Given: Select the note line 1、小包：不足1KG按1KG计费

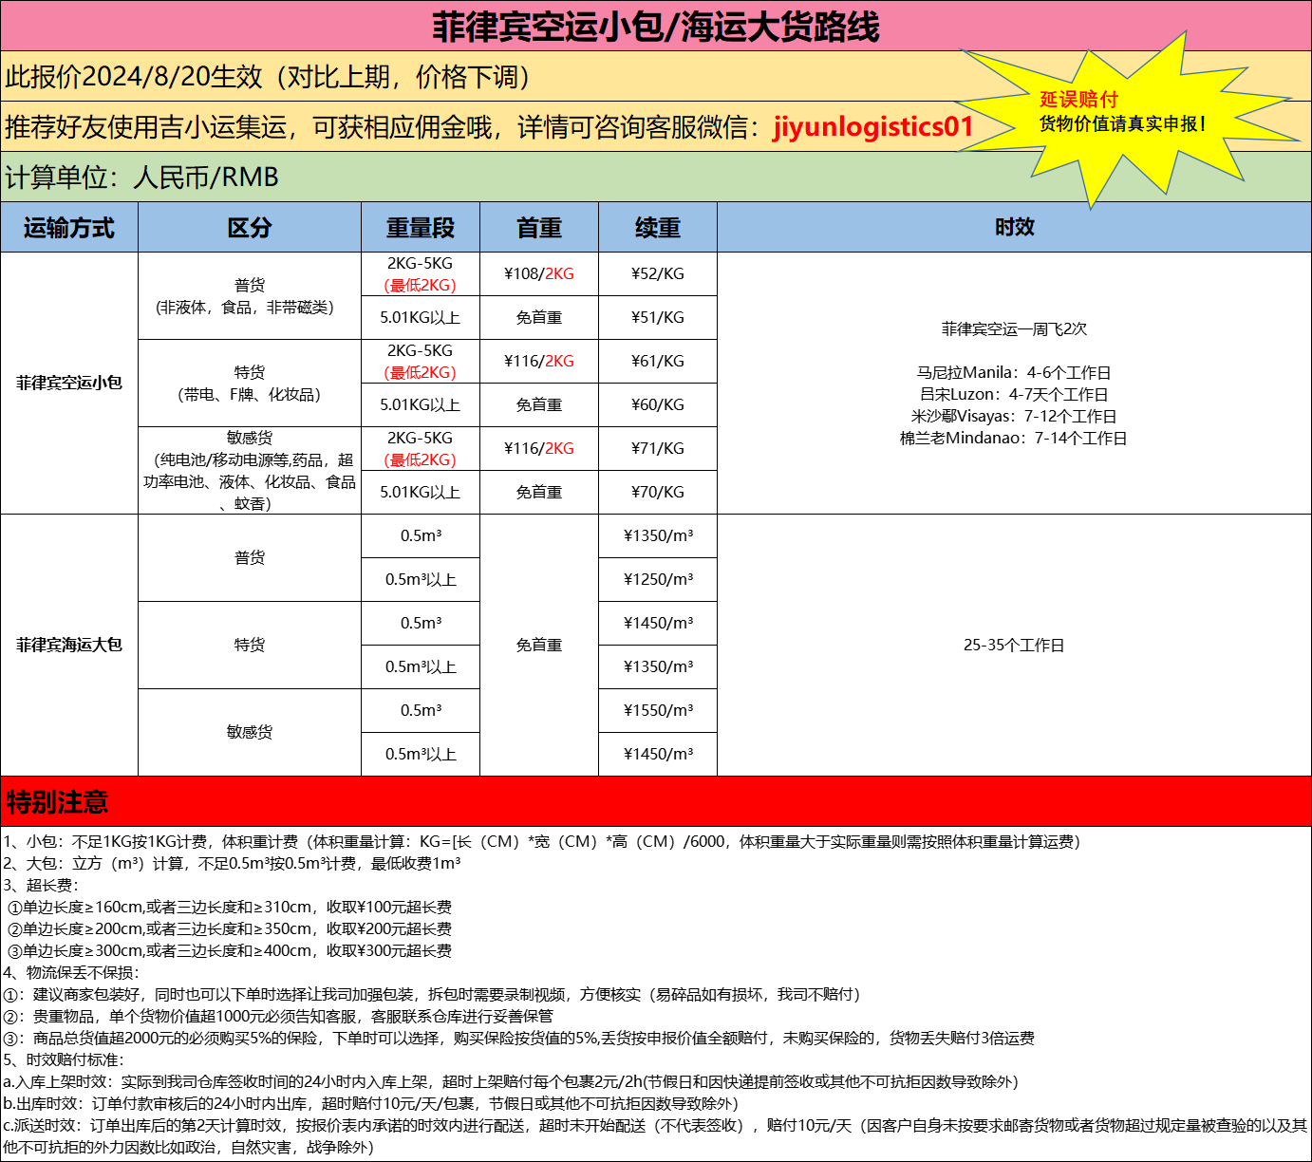Looking at the screenshot, I should coord(541,841).
